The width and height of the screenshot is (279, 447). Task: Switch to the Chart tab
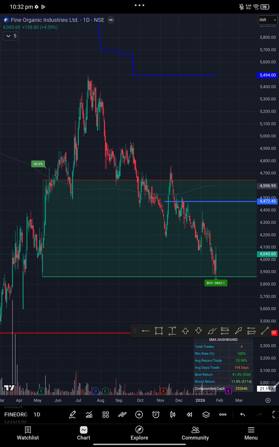point(84,434)
